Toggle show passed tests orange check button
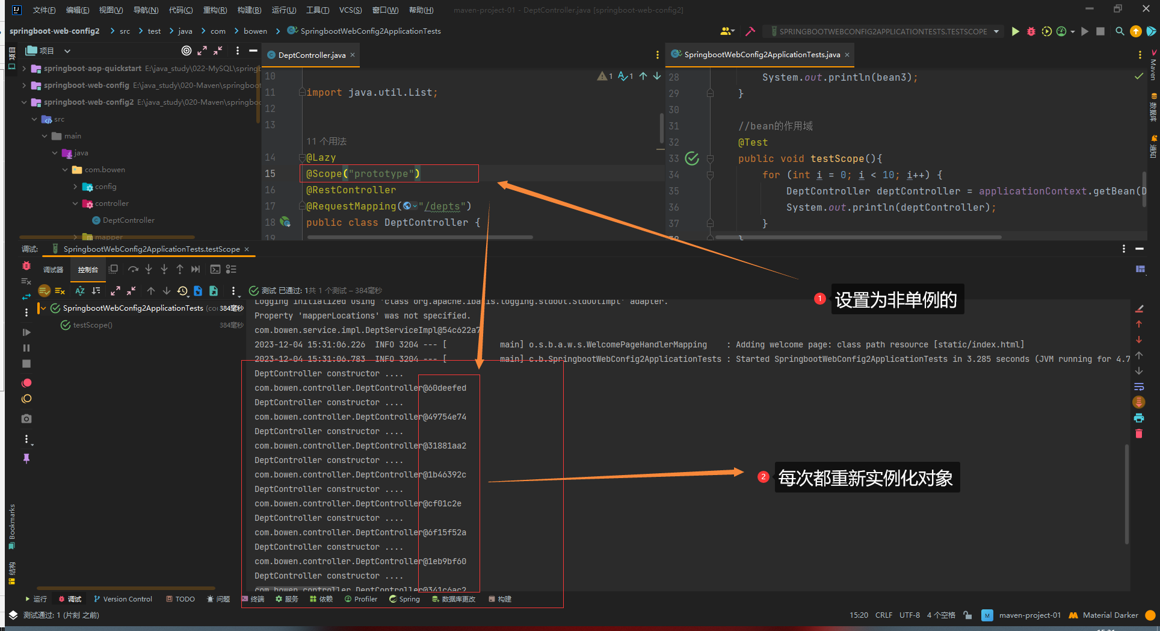1160x631 pixels. click(44, 291)
